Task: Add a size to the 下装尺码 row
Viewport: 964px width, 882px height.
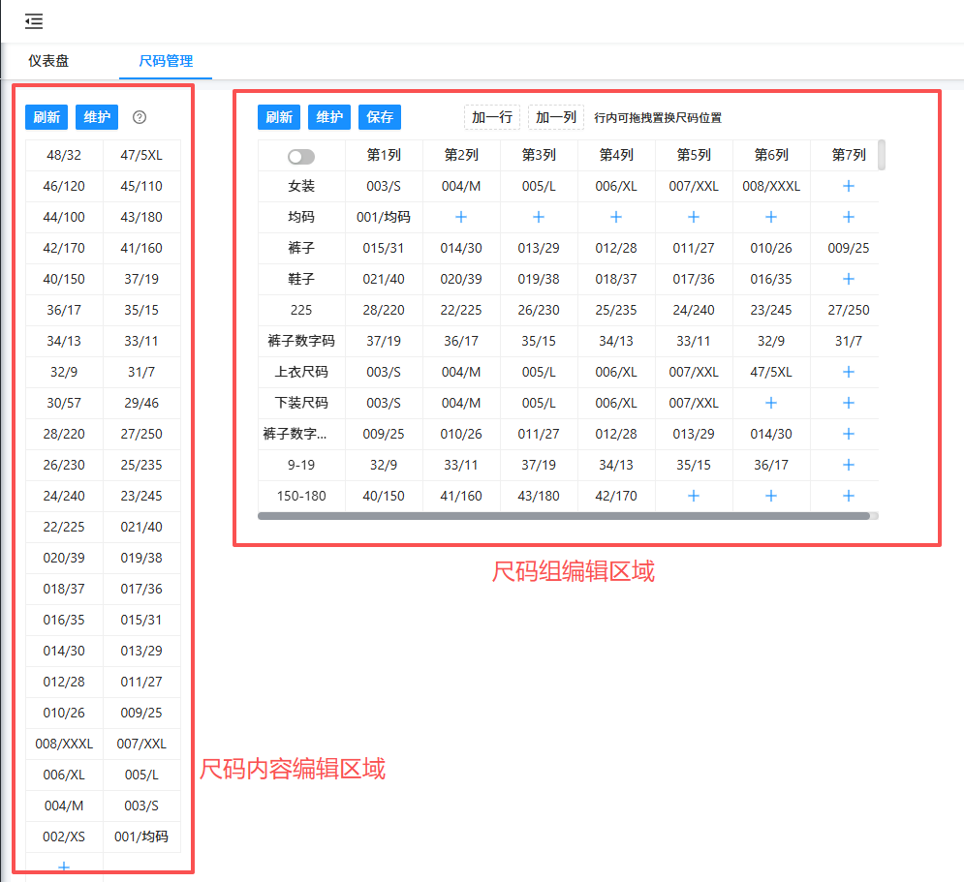Action: 770,403
